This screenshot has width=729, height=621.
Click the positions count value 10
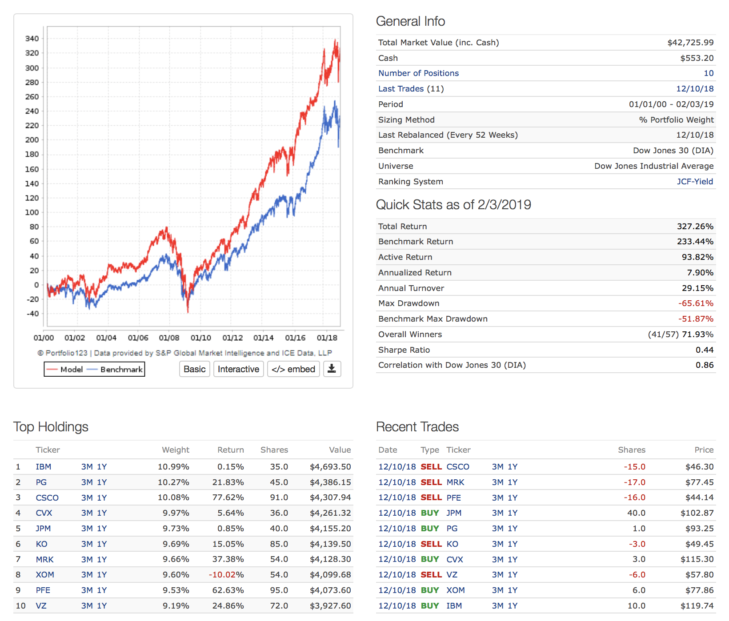(x=708, y=73)
